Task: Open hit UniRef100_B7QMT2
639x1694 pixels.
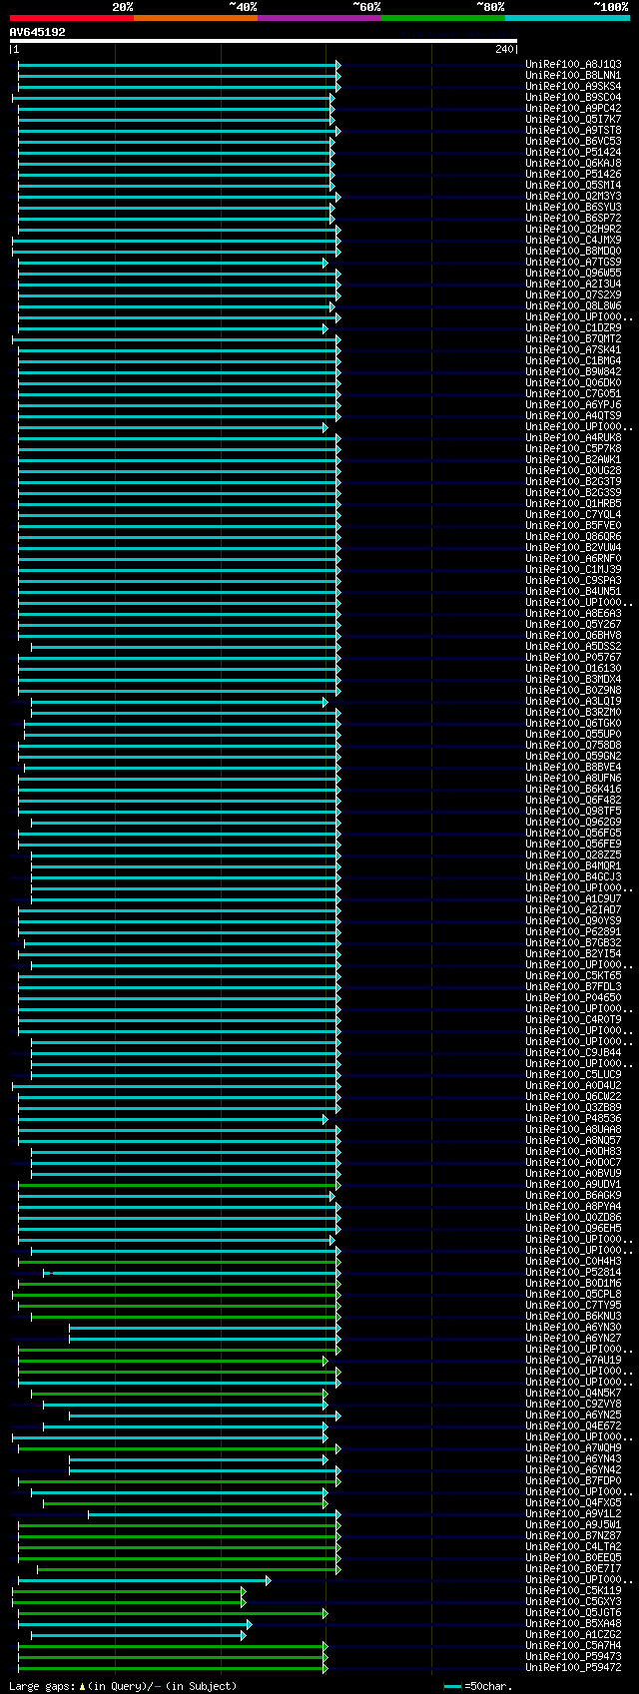Action: (573, 339)
